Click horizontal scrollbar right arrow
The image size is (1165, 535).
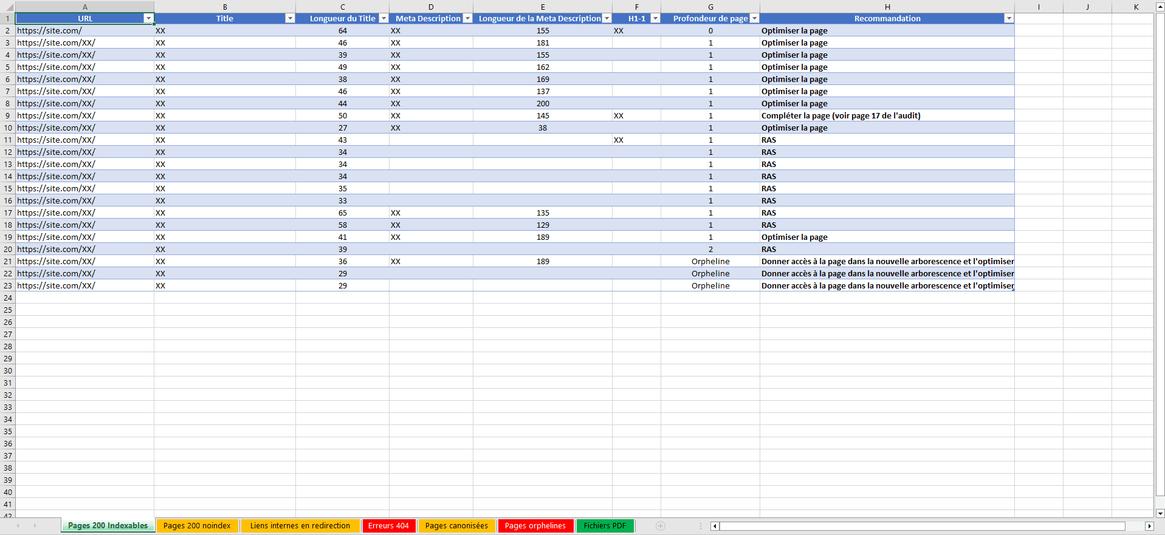[x=1149, y=526]
